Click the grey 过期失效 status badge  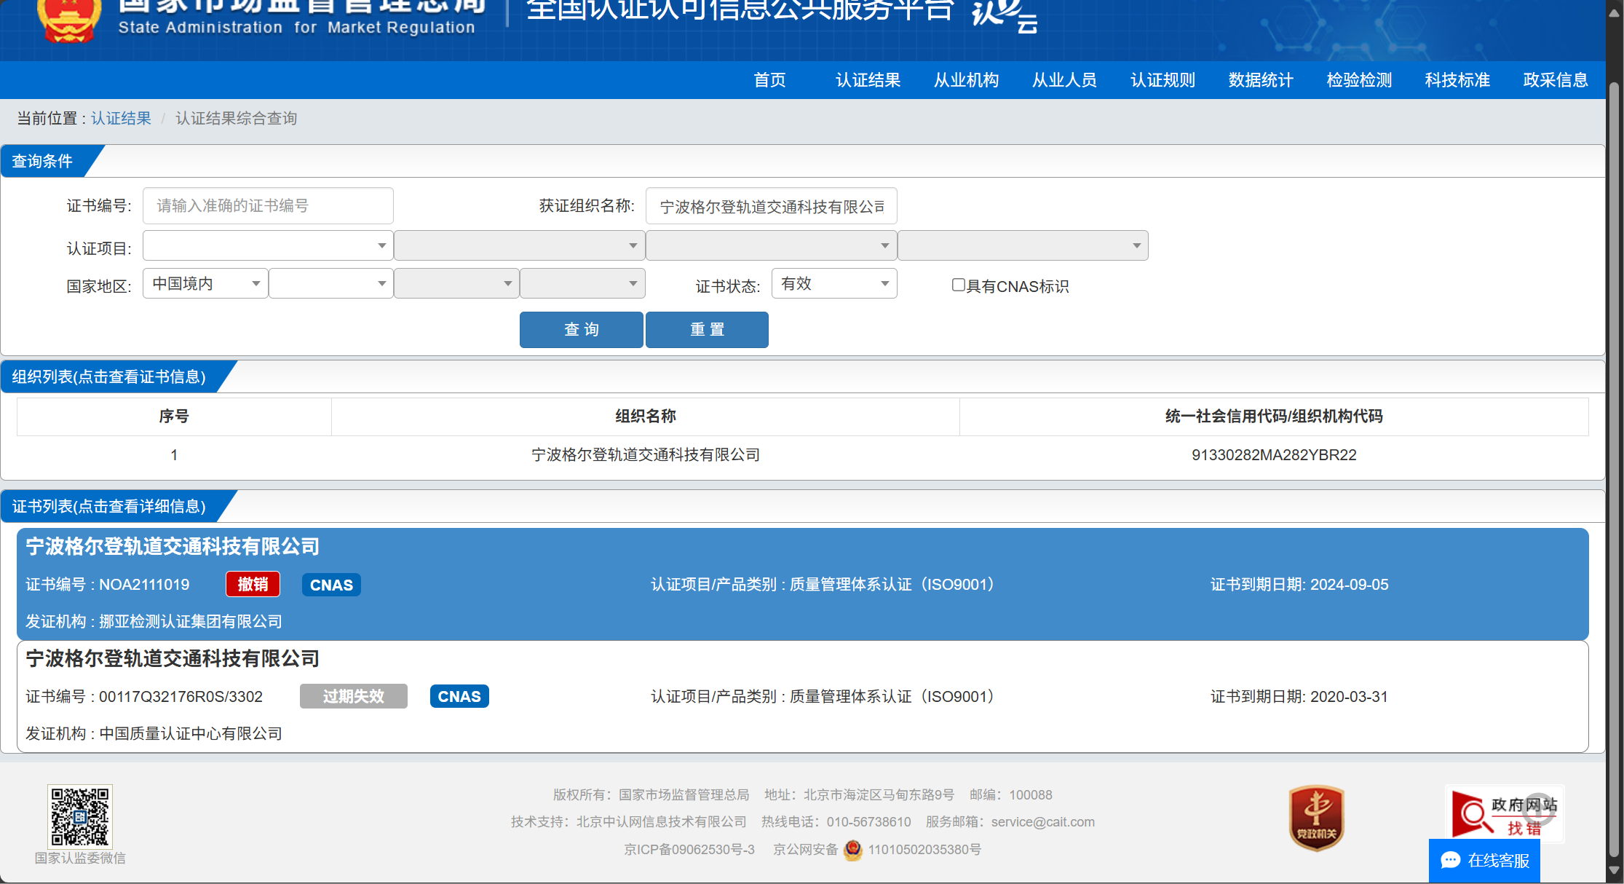(x=354, y=696)
